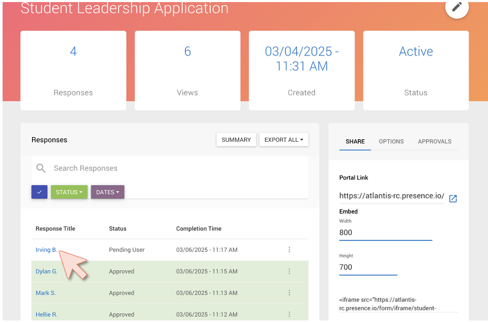Expand the DATES filter dropdown
The height and width of the screenshot is (322, 488).
(107, 192)
